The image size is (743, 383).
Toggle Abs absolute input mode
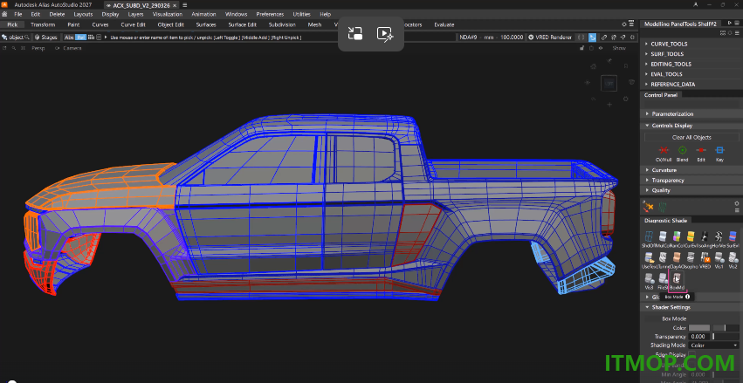pos(69,37)
